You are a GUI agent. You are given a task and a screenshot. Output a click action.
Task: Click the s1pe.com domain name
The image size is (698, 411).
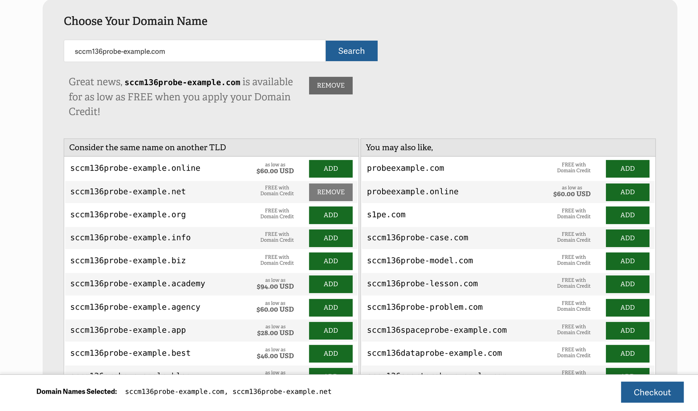click(386, 215)
